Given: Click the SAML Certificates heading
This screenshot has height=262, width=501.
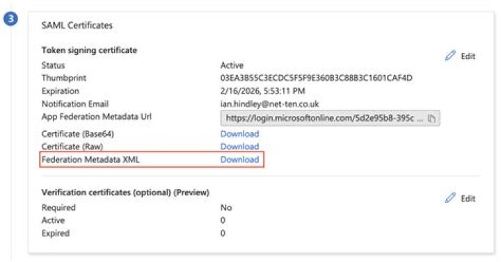Looking at the screenshot, I should [77, 26].
